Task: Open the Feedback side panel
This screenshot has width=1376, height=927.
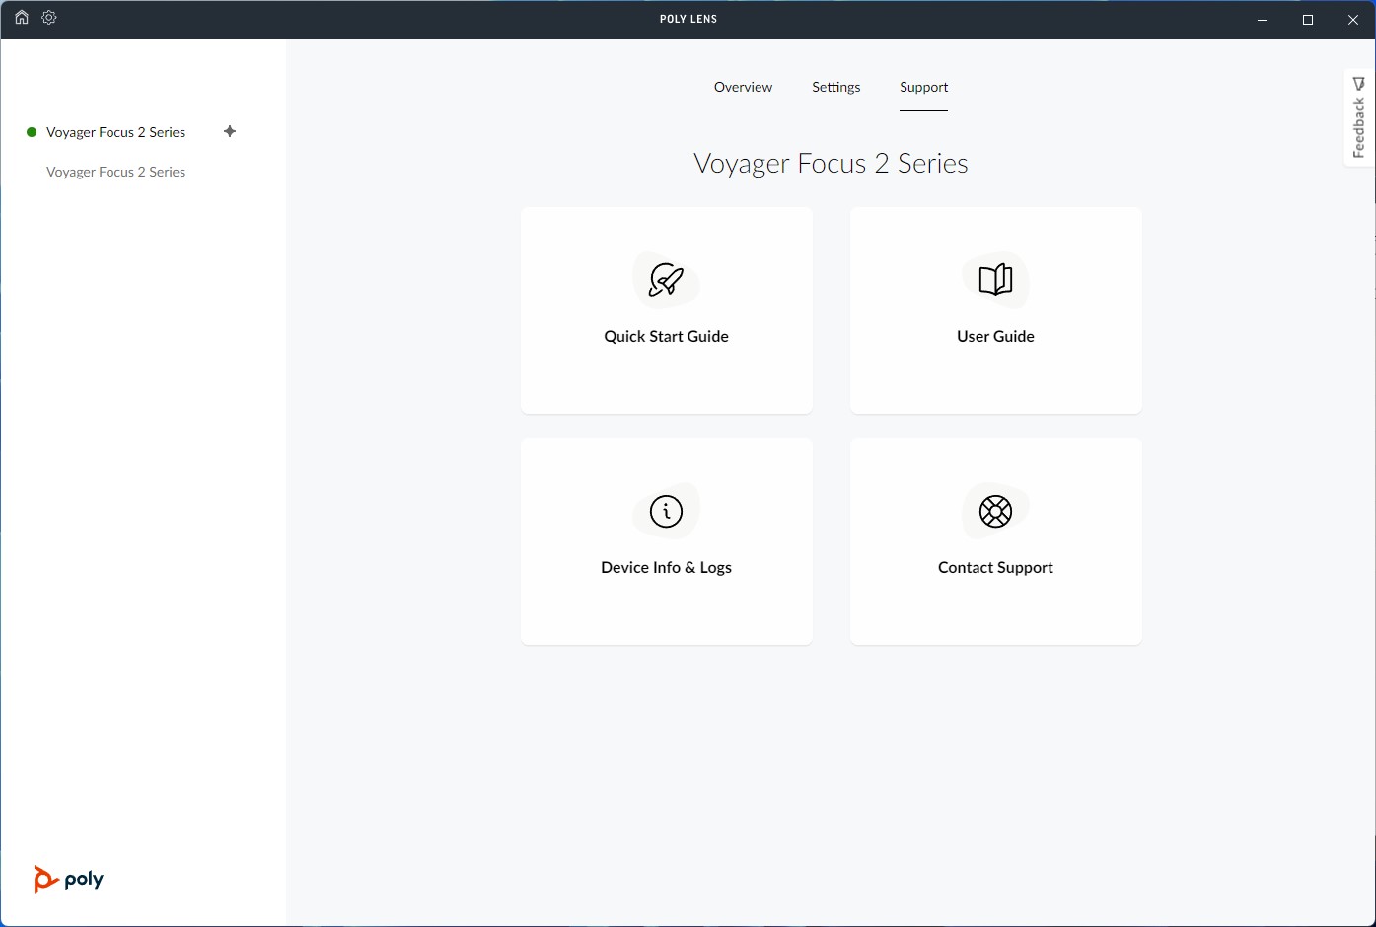Action: click(1359, 117)
